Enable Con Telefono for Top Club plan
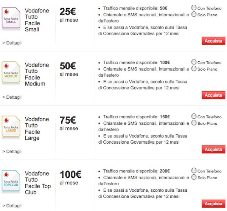The width and height of the screenshot is (227, 211). (194, 171)
